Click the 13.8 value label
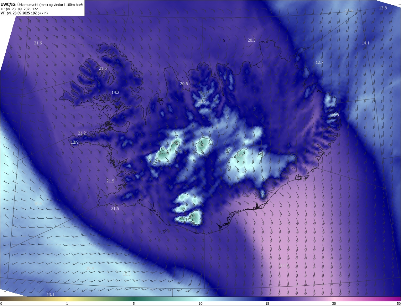401x306 pixels. (383, 8)
